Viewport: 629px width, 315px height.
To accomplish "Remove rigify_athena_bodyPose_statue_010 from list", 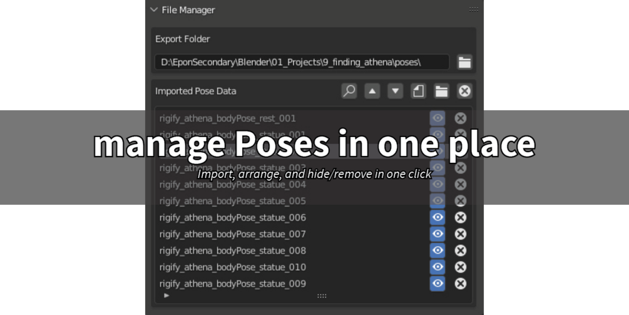I will [461, 267].
